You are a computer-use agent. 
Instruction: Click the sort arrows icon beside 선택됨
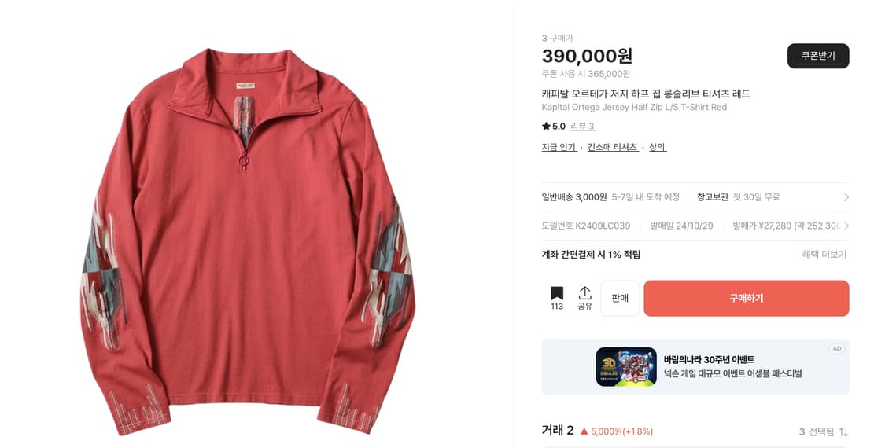click(x=843, y=431)
